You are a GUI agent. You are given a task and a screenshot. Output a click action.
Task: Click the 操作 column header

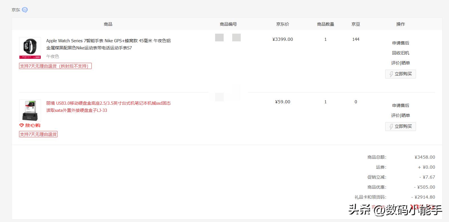click(x=401, y=24)
